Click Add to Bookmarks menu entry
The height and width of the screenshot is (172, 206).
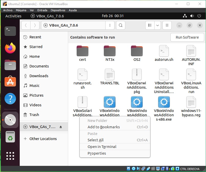click(104, 127)
